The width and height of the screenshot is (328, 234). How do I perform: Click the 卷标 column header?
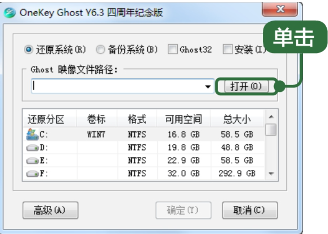pyautogui.click(x=96, y=119)
